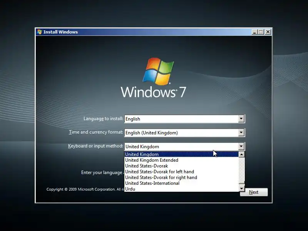
Task: Expand the Time and currency format dropdown arrow
Action: coord(241,132)
